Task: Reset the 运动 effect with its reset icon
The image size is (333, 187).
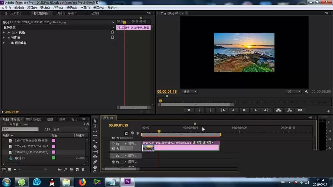Action: coord(113,32)
